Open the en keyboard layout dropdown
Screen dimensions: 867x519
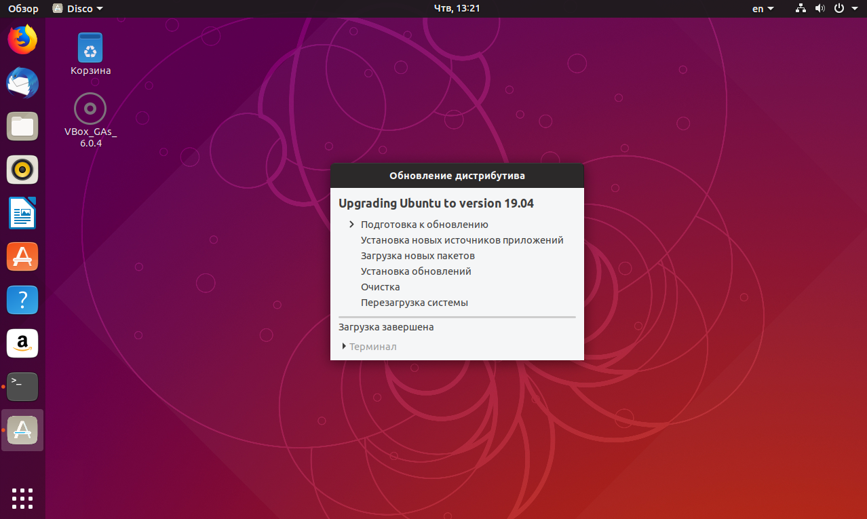point(763,9)
